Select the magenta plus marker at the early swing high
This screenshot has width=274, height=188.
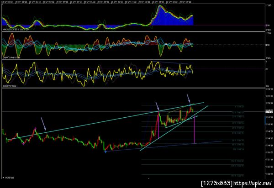[36, 129]
